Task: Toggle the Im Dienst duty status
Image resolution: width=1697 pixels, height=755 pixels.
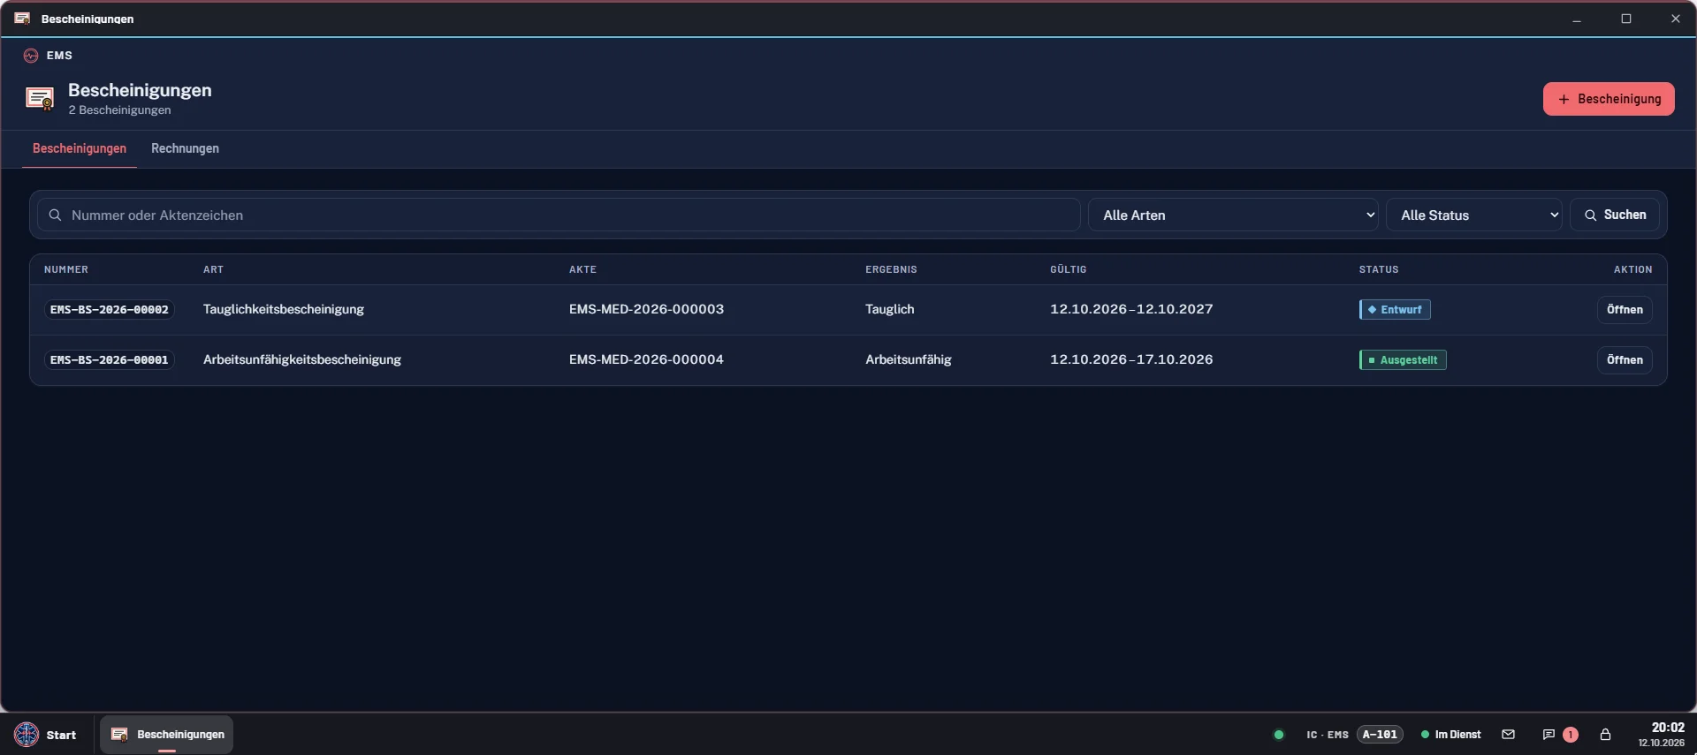Action: point(1450,735)
